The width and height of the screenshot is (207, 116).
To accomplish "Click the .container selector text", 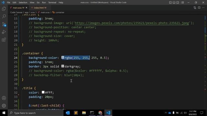I will (31, 53).
